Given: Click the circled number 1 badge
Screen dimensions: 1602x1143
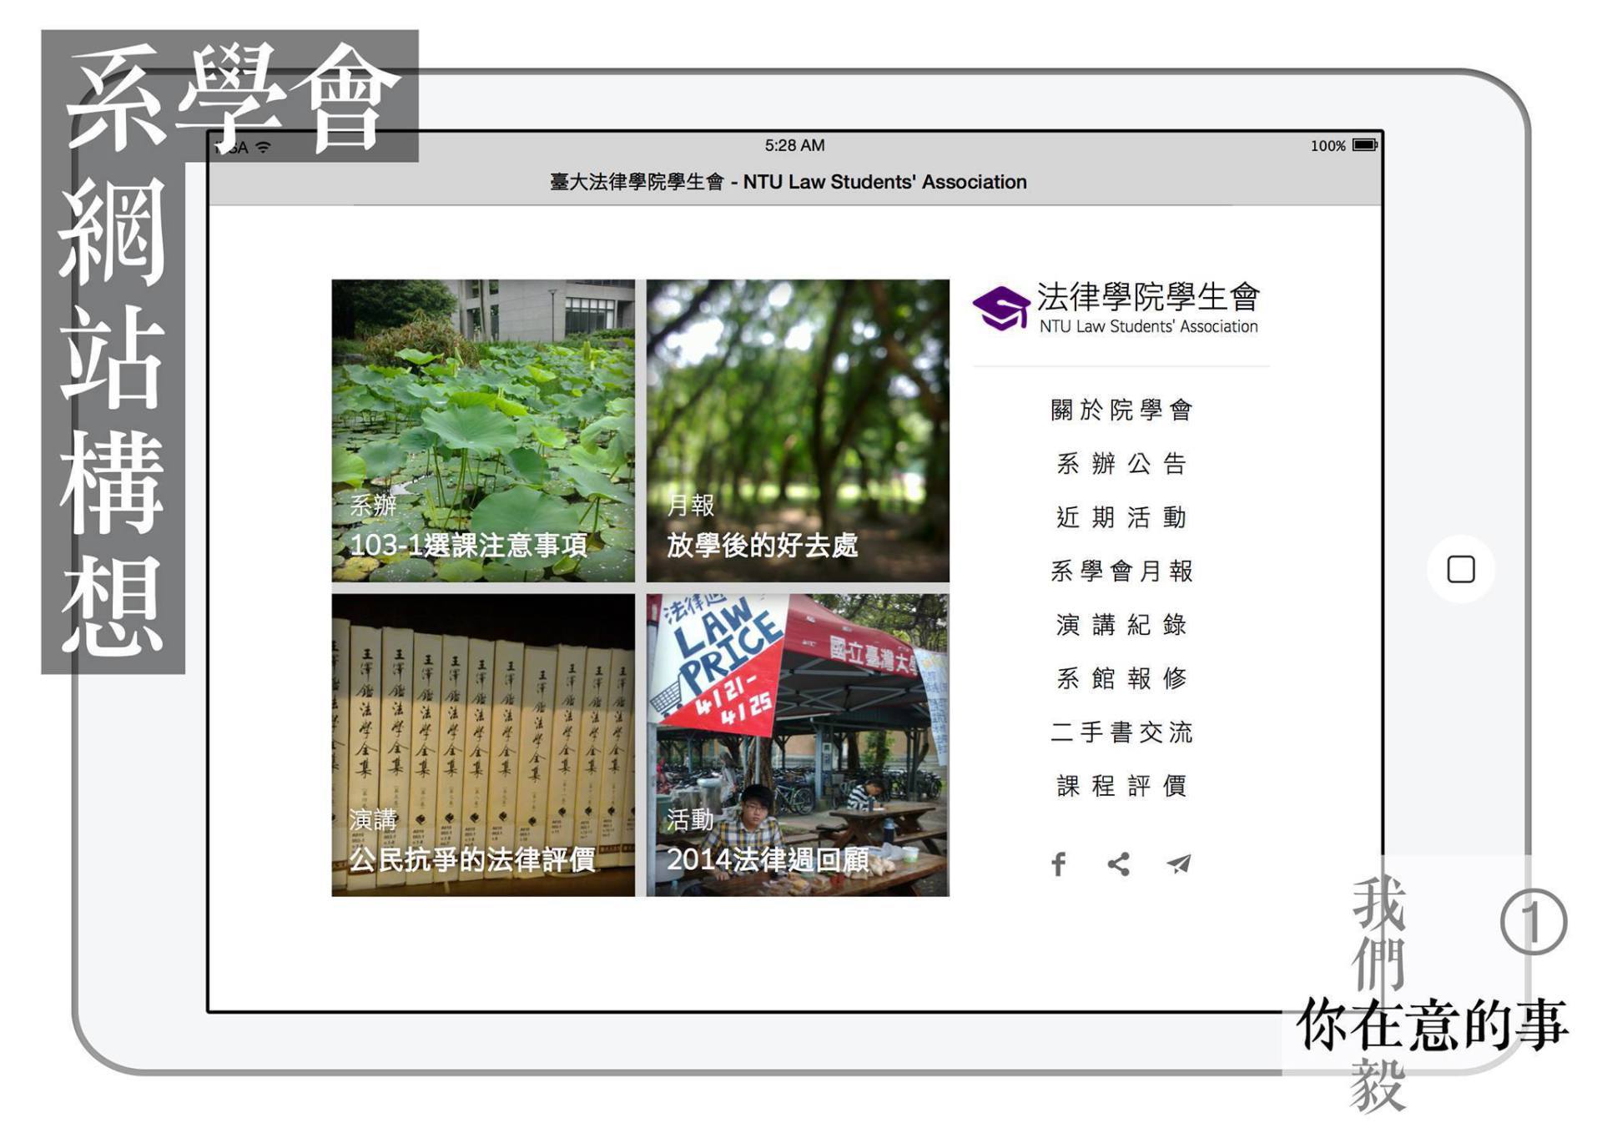Looking at the screenshot, I should click(x=1533, y=922).
